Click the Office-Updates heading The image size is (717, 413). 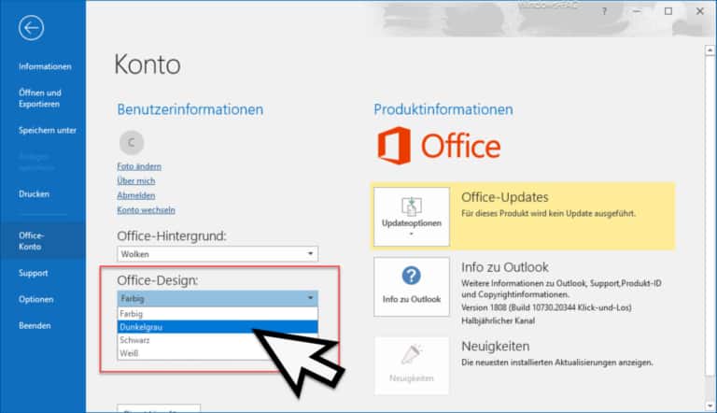pos(505,197)
